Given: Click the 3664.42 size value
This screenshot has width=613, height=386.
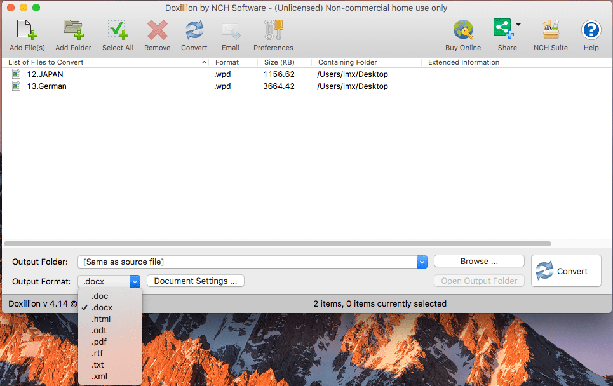Looking at the screenshot, I should tap(279, 86).
